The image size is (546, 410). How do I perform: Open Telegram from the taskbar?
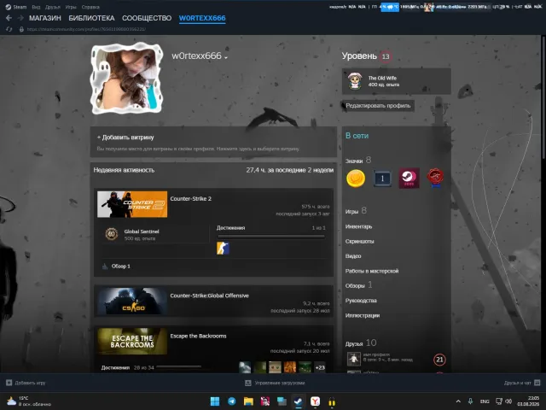(x=231, y=401)
